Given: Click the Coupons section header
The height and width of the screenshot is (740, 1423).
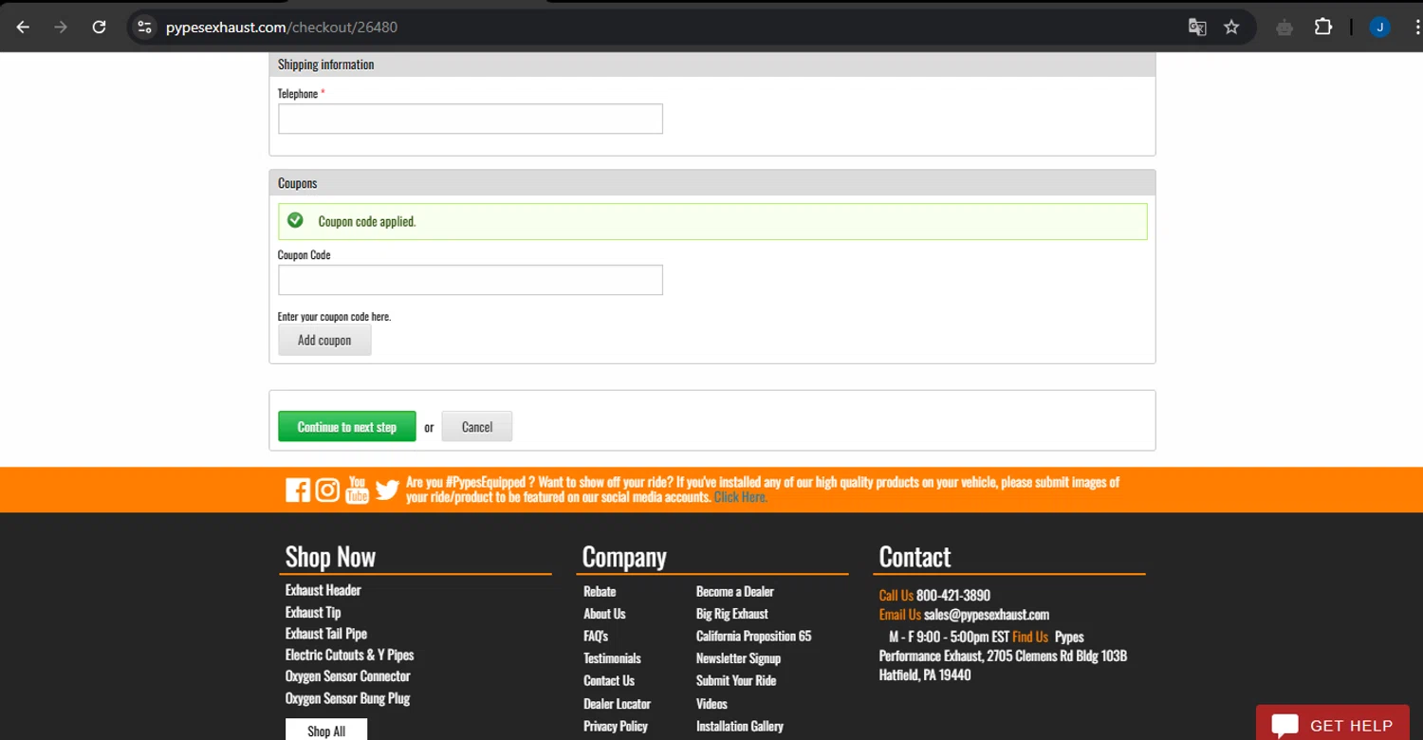Looking at the screenshot, I should pyautogui.click(x=712, y=183).
